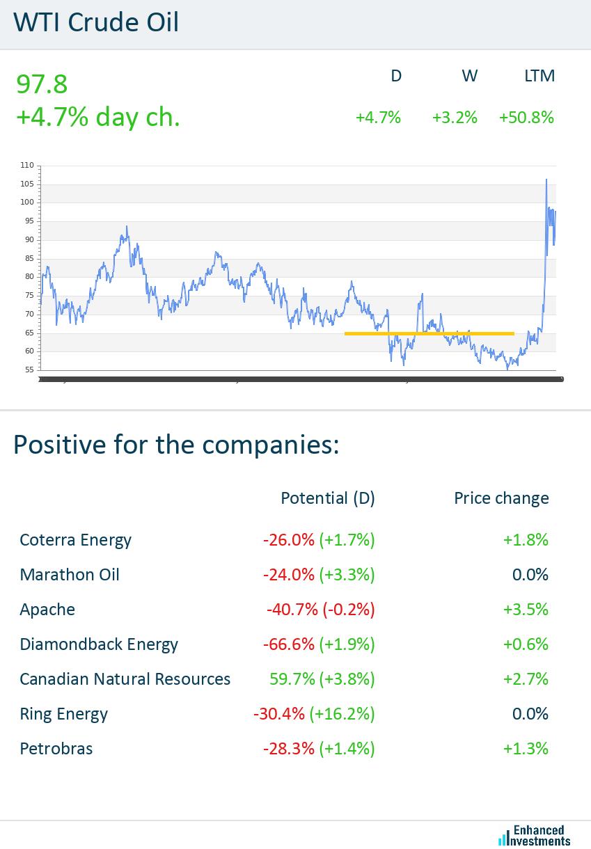
Task: Select the D period column header
Action: [396, 76]
